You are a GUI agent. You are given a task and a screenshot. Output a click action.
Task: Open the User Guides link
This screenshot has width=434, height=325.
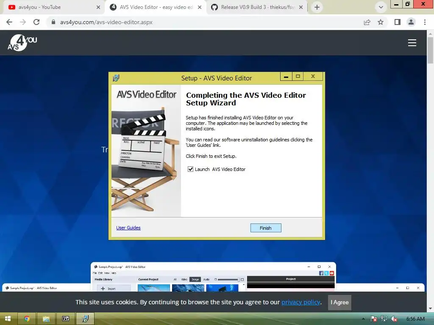(128, 228)
